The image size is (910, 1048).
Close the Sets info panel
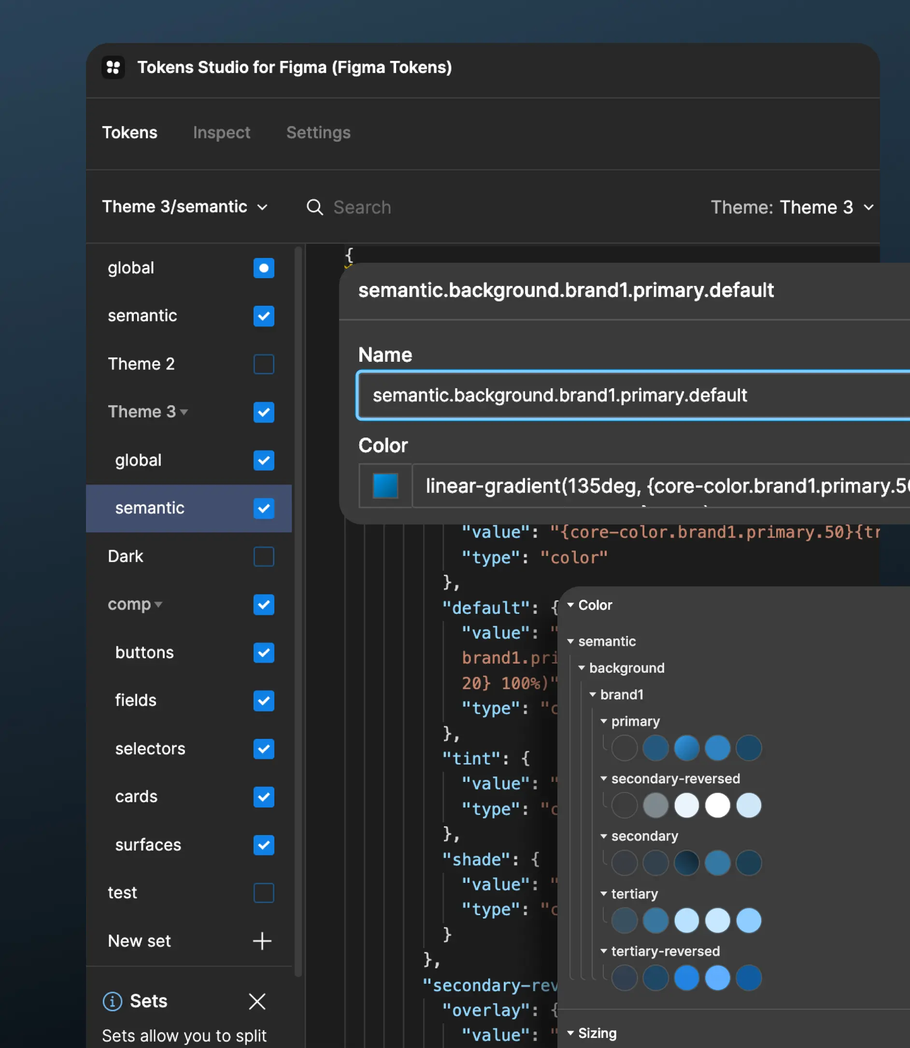257,1001
